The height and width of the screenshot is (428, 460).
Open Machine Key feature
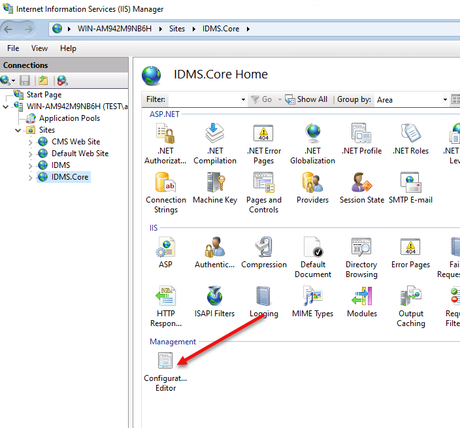(x=215, y=188)
